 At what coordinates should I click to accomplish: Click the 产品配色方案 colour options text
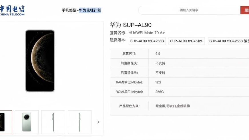click(172, 106)
